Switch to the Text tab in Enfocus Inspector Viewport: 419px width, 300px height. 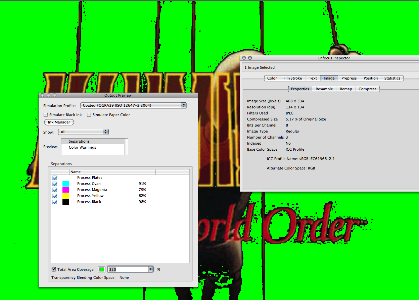tap(313, 78)
